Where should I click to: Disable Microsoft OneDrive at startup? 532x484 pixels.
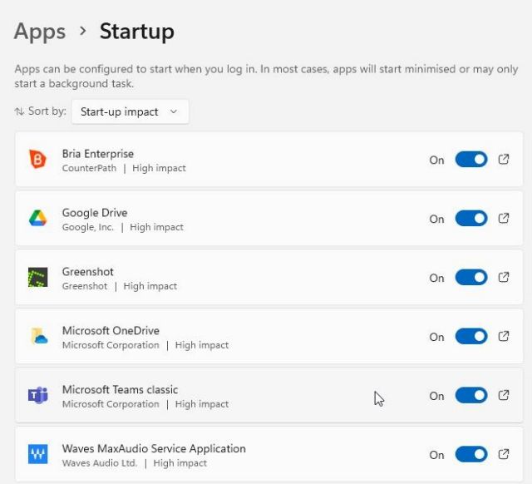tap(471, 337)
